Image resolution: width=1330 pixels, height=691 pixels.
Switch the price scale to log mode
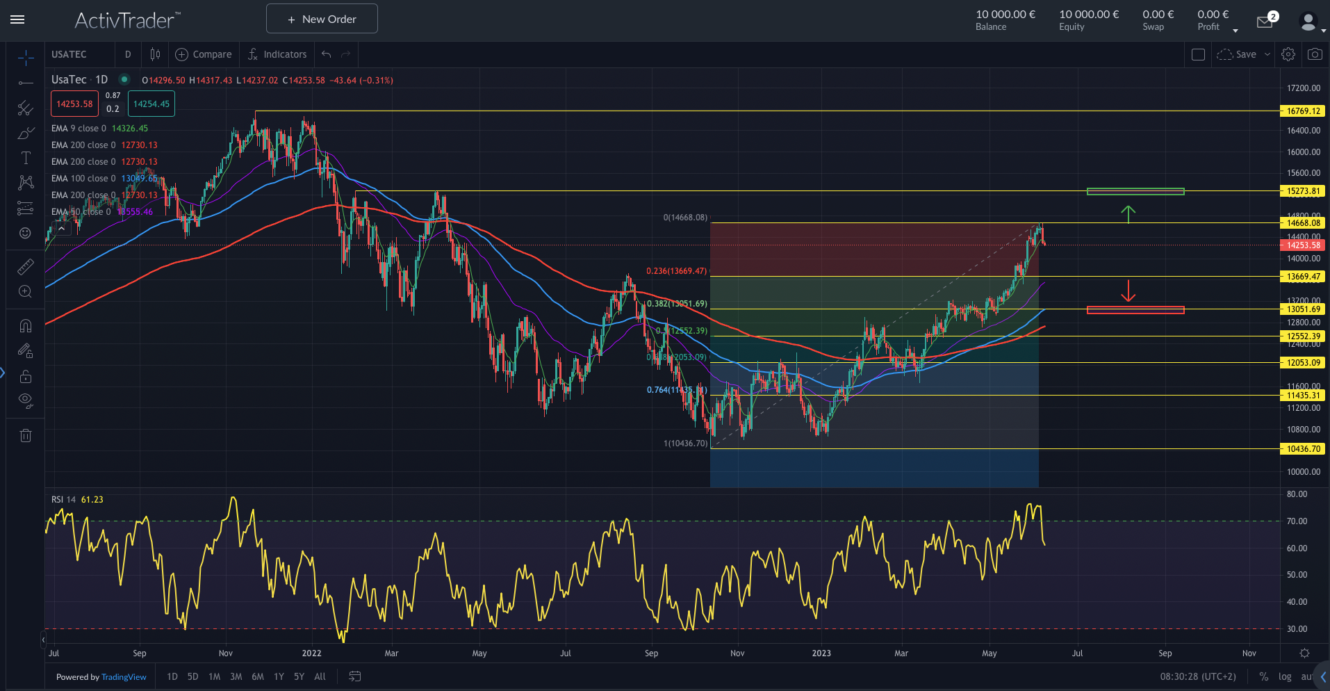tap(1285, 676)
